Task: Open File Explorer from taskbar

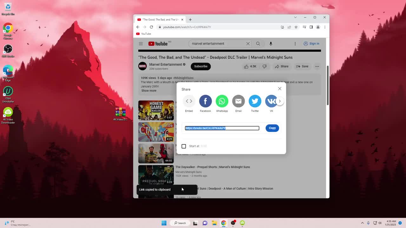Action: point(214,223)
